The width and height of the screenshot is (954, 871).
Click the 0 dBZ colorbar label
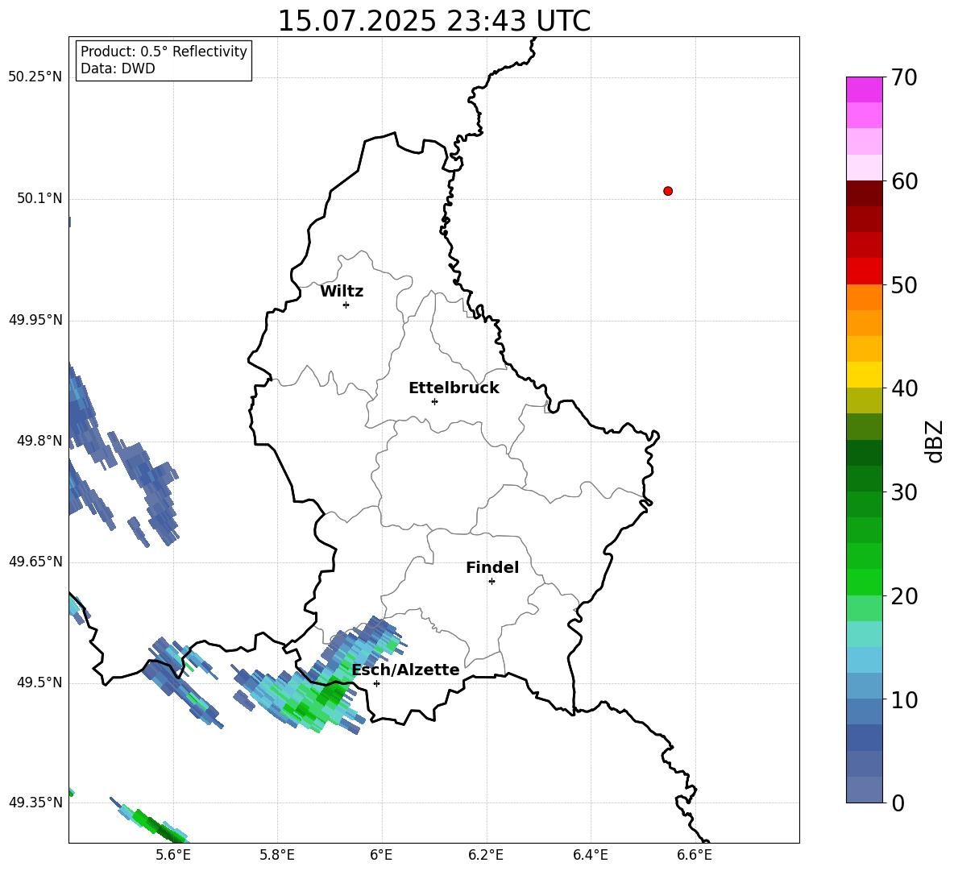(898, 803)
